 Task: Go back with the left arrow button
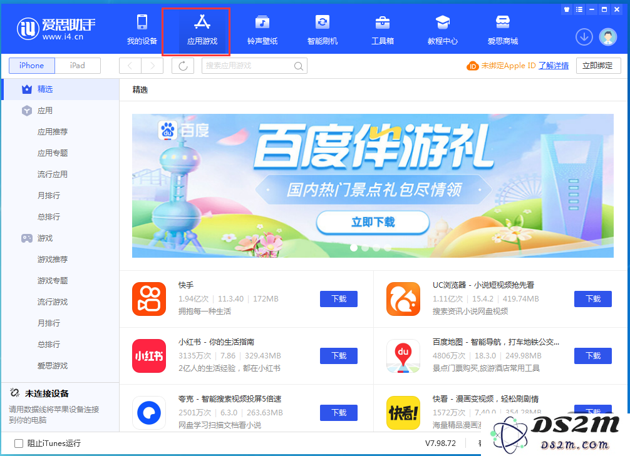130,66
